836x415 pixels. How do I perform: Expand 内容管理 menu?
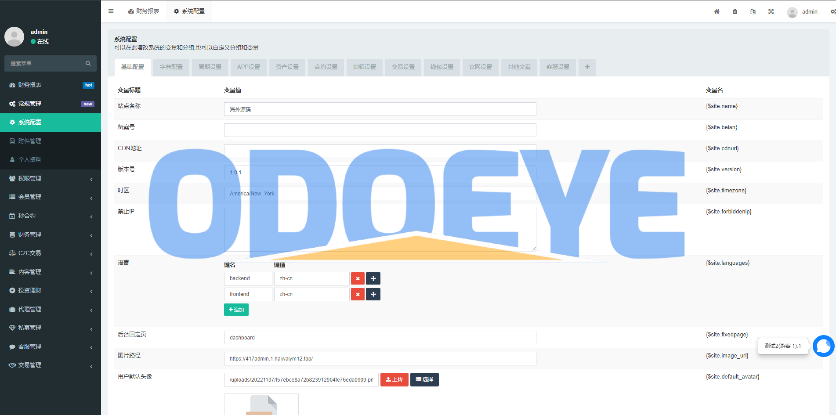(51, 272)
